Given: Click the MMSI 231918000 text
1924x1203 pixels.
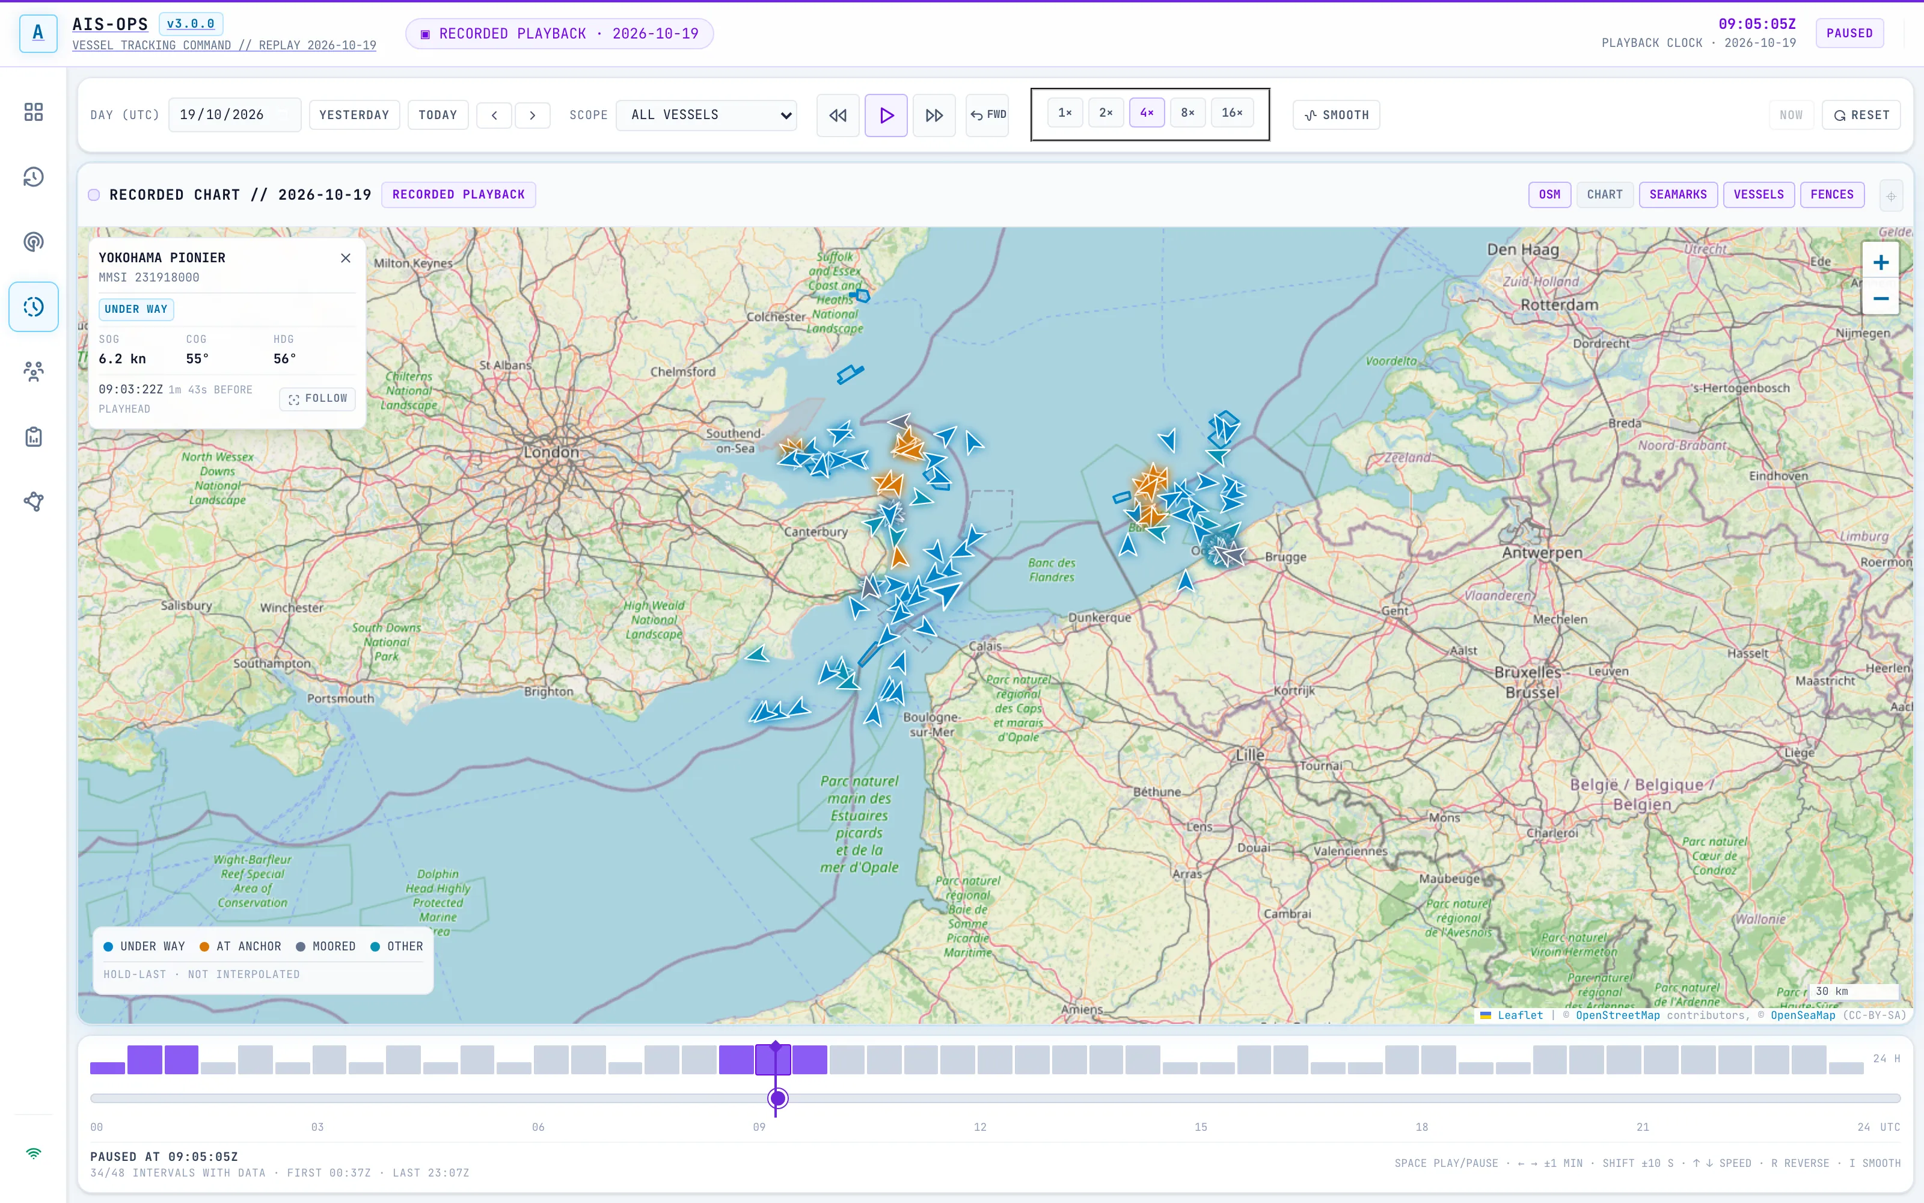Looking at the screenshot, I should [149, 278].
